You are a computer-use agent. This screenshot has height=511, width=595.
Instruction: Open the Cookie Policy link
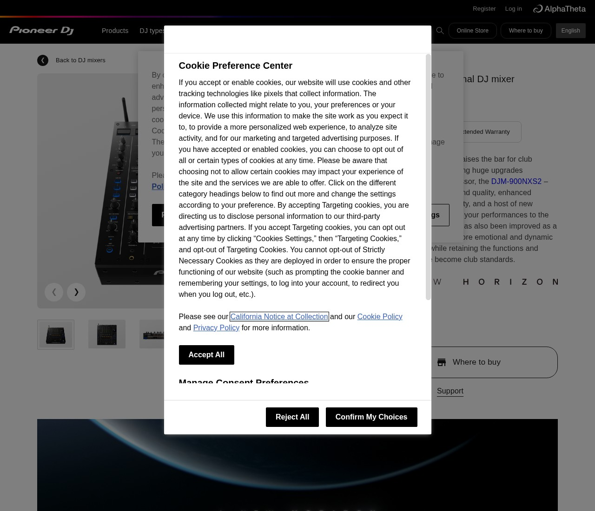click(379, 317)
